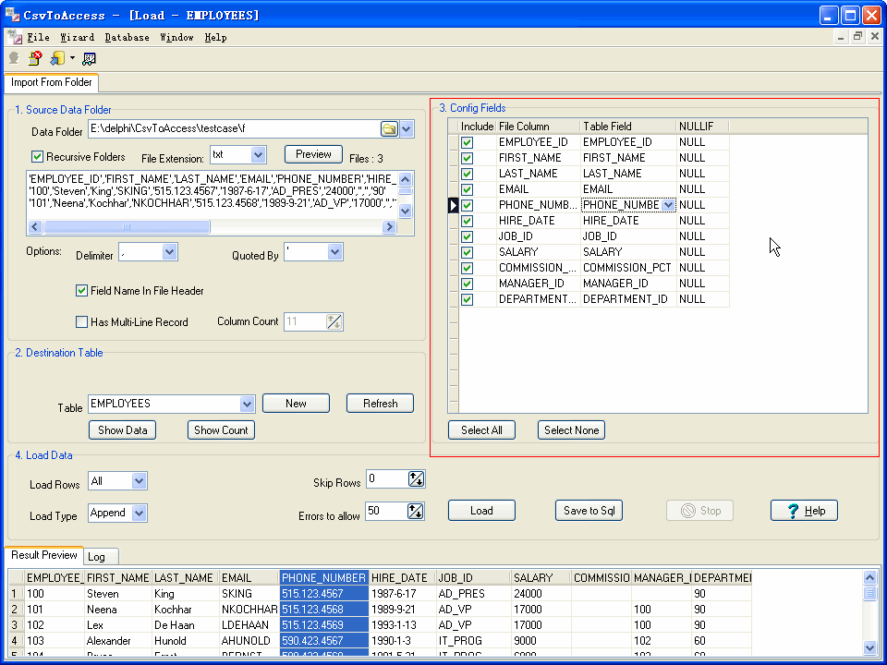Click the greyed-out user login toolbar icon
The height and width of the screenshot is (665, 887).
click(x=14, y=58)
